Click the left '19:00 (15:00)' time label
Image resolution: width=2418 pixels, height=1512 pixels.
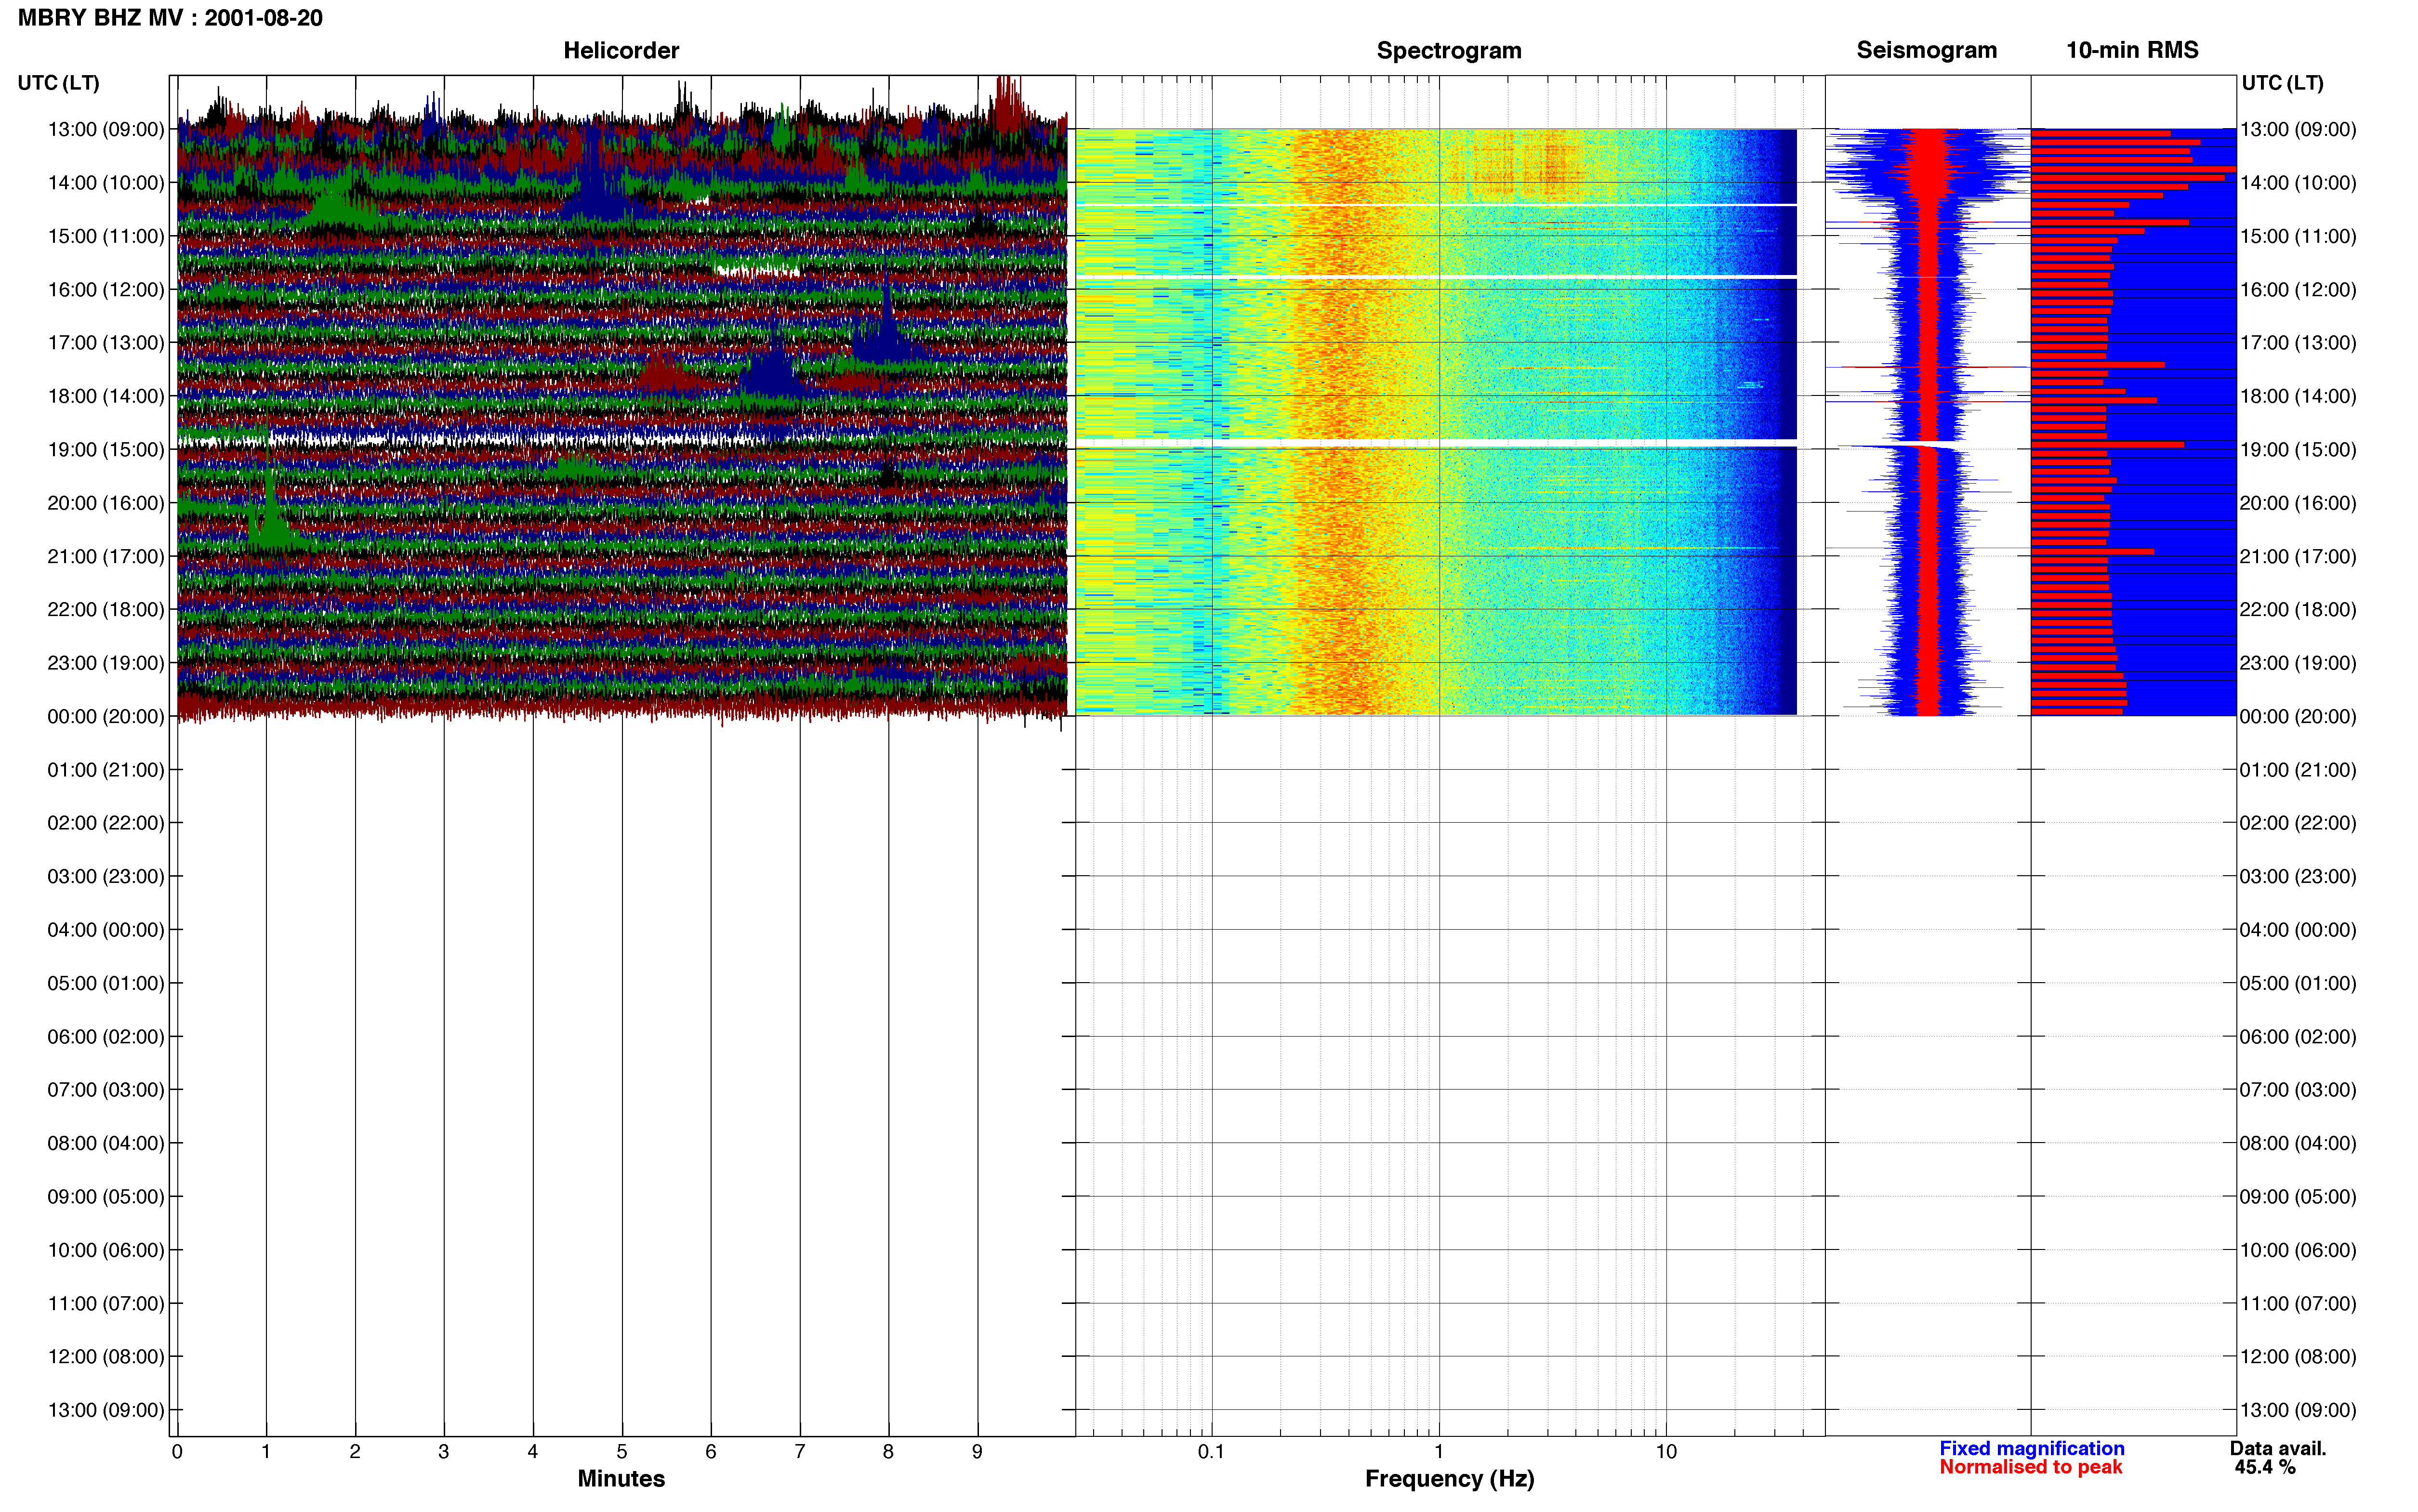tap(106, 450)
